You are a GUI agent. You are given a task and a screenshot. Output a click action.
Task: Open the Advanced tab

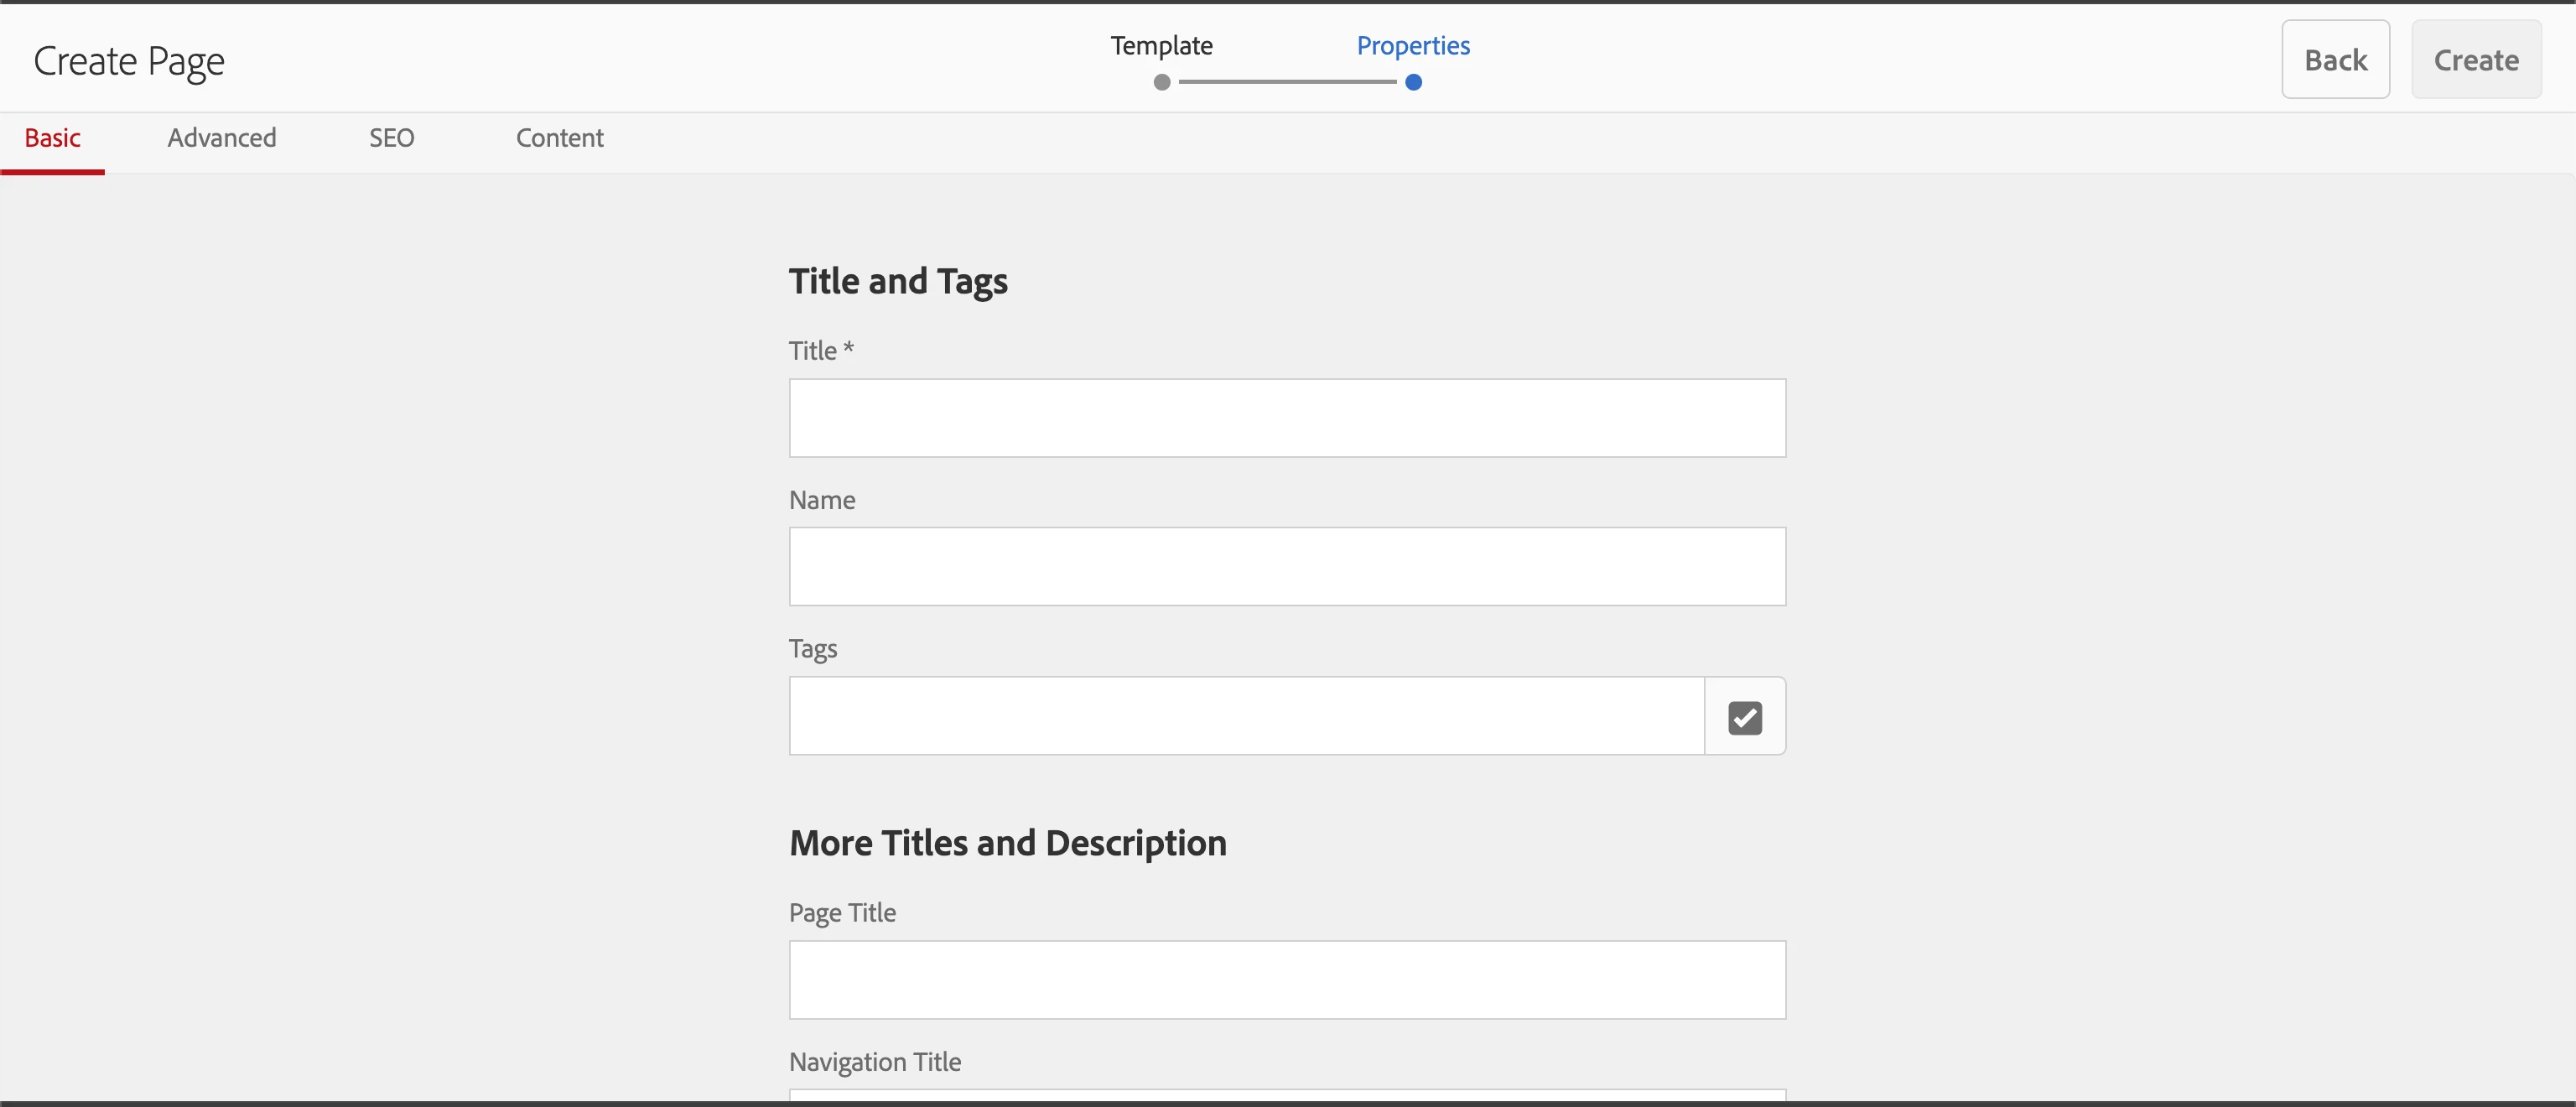(221, 138)
